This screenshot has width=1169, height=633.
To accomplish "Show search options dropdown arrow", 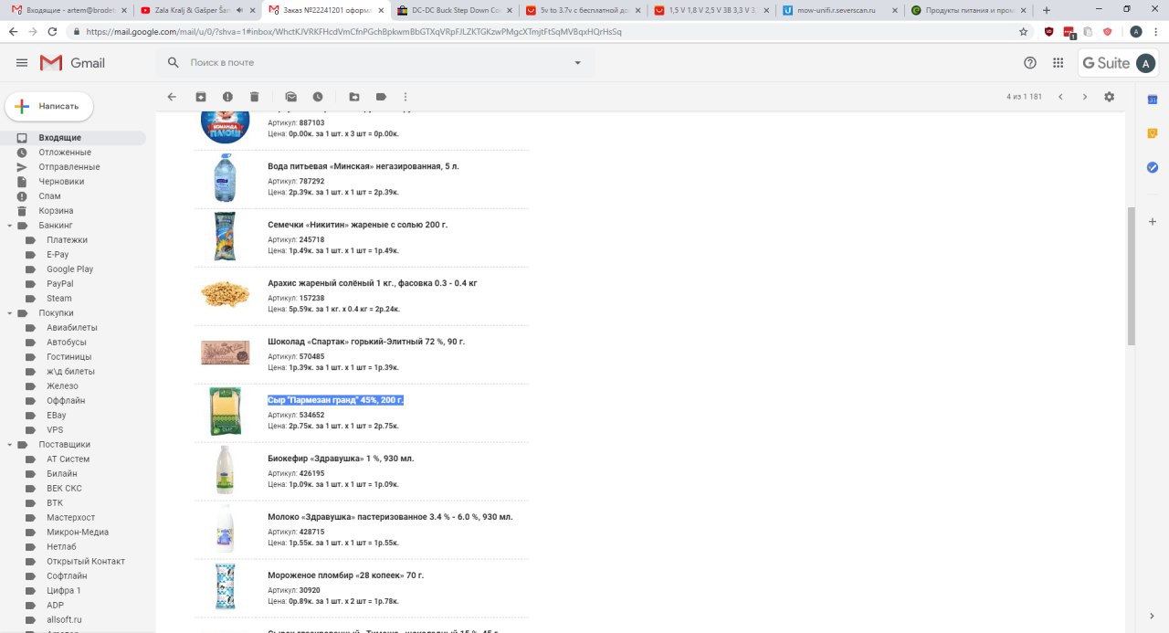I will (577, 63).
